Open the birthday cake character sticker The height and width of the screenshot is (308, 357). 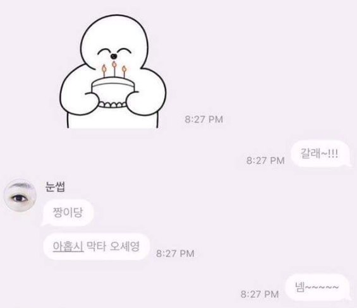click(113, 72)
